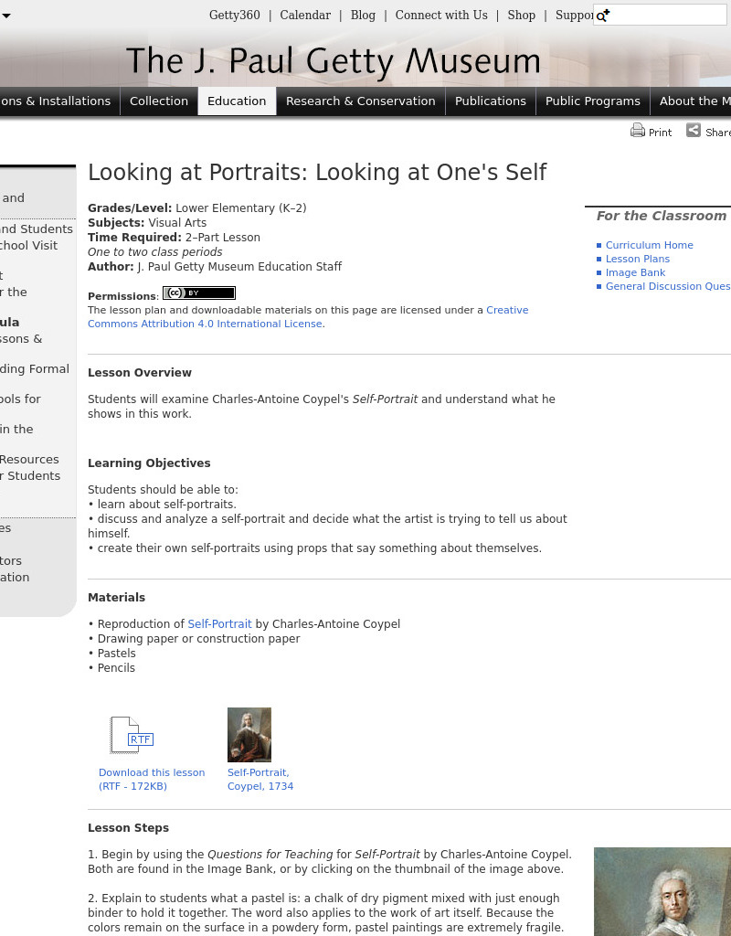
Task: Click the Creative Commons BY license badge
Action: (x=198, y=292)
